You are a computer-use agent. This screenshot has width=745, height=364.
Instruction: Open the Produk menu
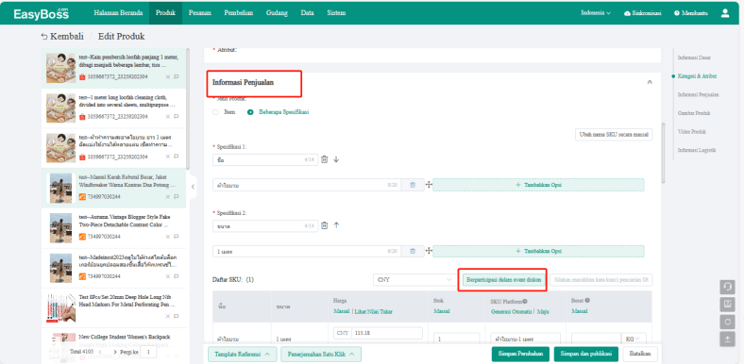pos(166,13)
